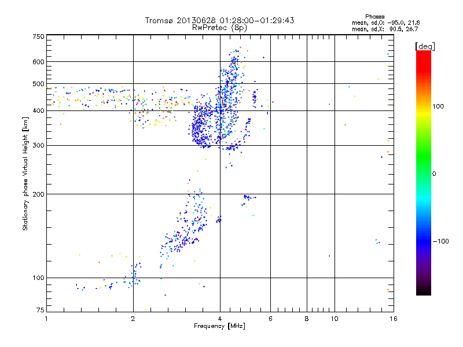Click the x-axis label '2'

point(133,319)
